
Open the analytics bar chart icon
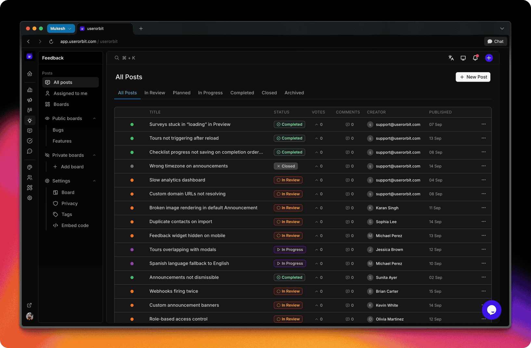[x=30, y=90]
